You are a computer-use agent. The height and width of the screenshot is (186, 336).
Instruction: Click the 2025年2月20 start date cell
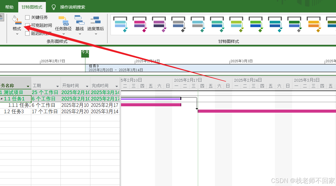tap(75, 112)
